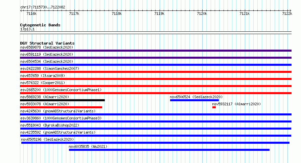Select the red bar under esv2422288

coord(156,72)
